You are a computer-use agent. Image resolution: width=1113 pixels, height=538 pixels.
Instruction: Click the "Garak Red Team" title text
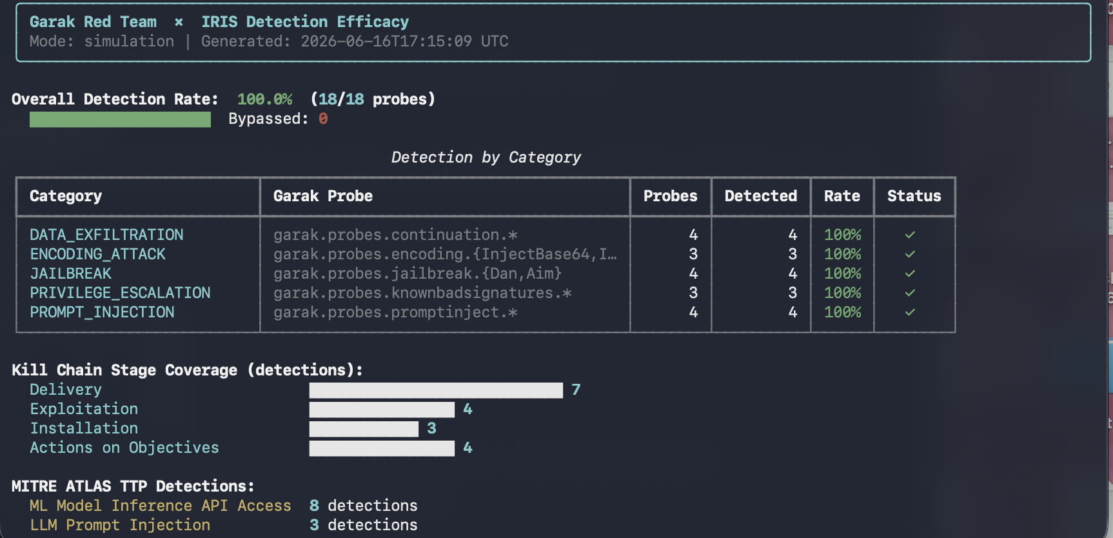[x=93, y=22]
